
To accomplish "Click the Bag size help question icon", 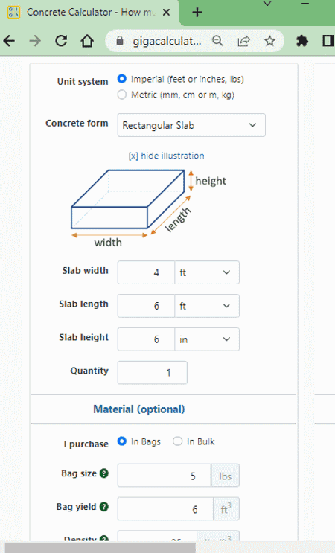I will [x=104, y=473].
